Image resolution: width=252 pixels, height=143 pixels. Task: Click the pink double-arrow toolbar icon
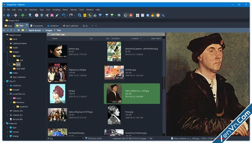tap(52, 15)
